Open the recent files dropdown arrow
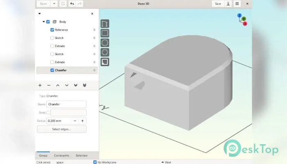 [54, 4]
